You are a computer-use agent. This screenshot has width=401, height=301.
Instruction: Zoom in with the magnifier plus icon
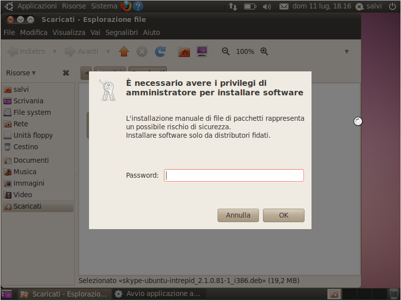coord(264,51)
